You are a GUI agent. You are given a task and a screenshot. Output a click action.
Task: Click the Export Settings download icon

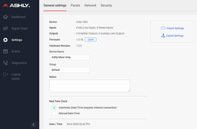point(163,36)
